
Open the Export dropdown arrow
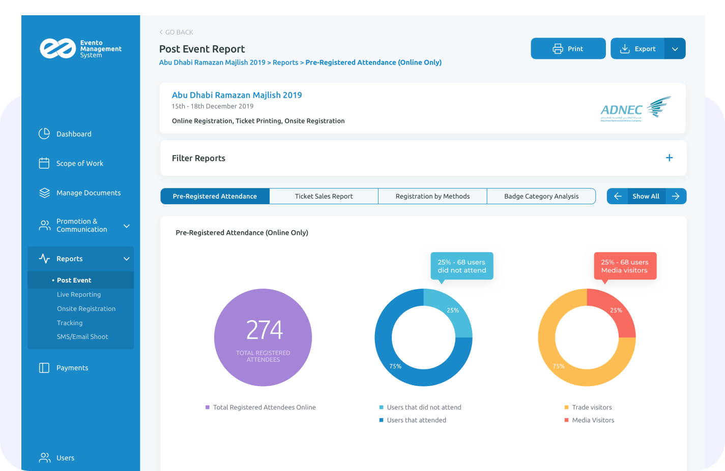pyautogui.click(x=675, y=49)
